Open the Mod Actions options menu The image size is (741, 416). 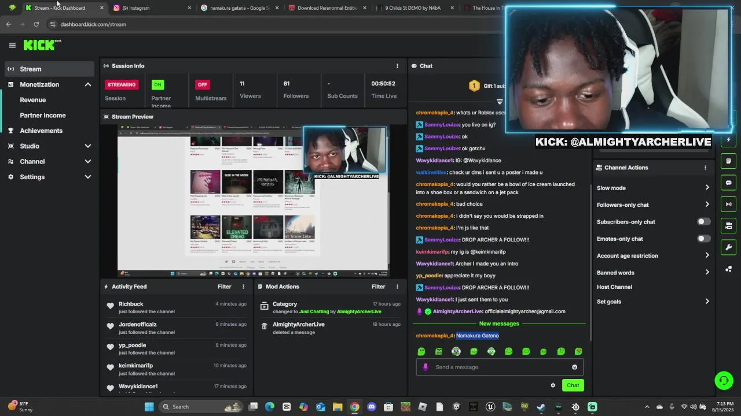coord(397,287)
